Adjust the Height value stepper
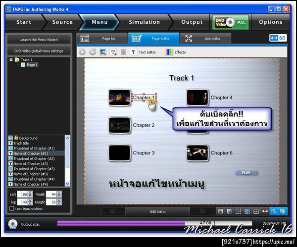 (59, 202)
